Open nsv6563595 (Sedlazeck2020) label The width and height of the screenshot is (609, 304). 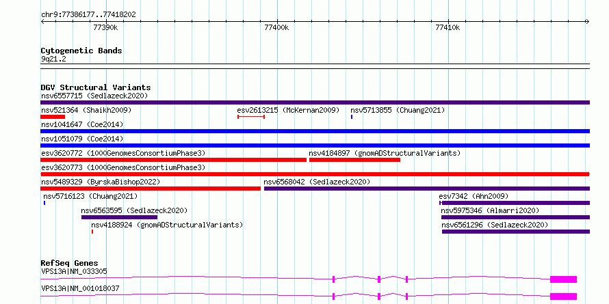(x=134, y=210)
